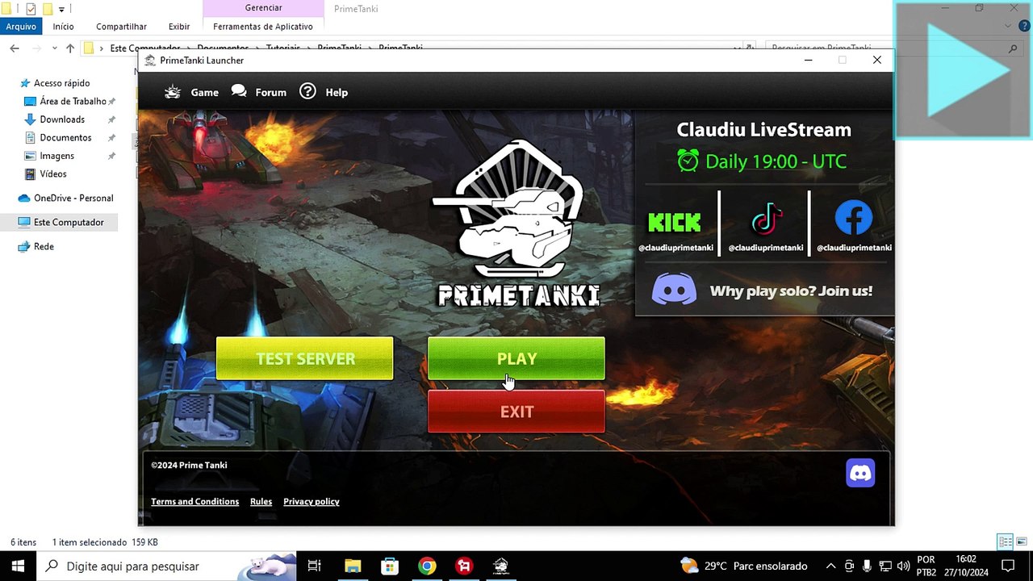Open File Explorer taskbar icon

click(353, 566)
